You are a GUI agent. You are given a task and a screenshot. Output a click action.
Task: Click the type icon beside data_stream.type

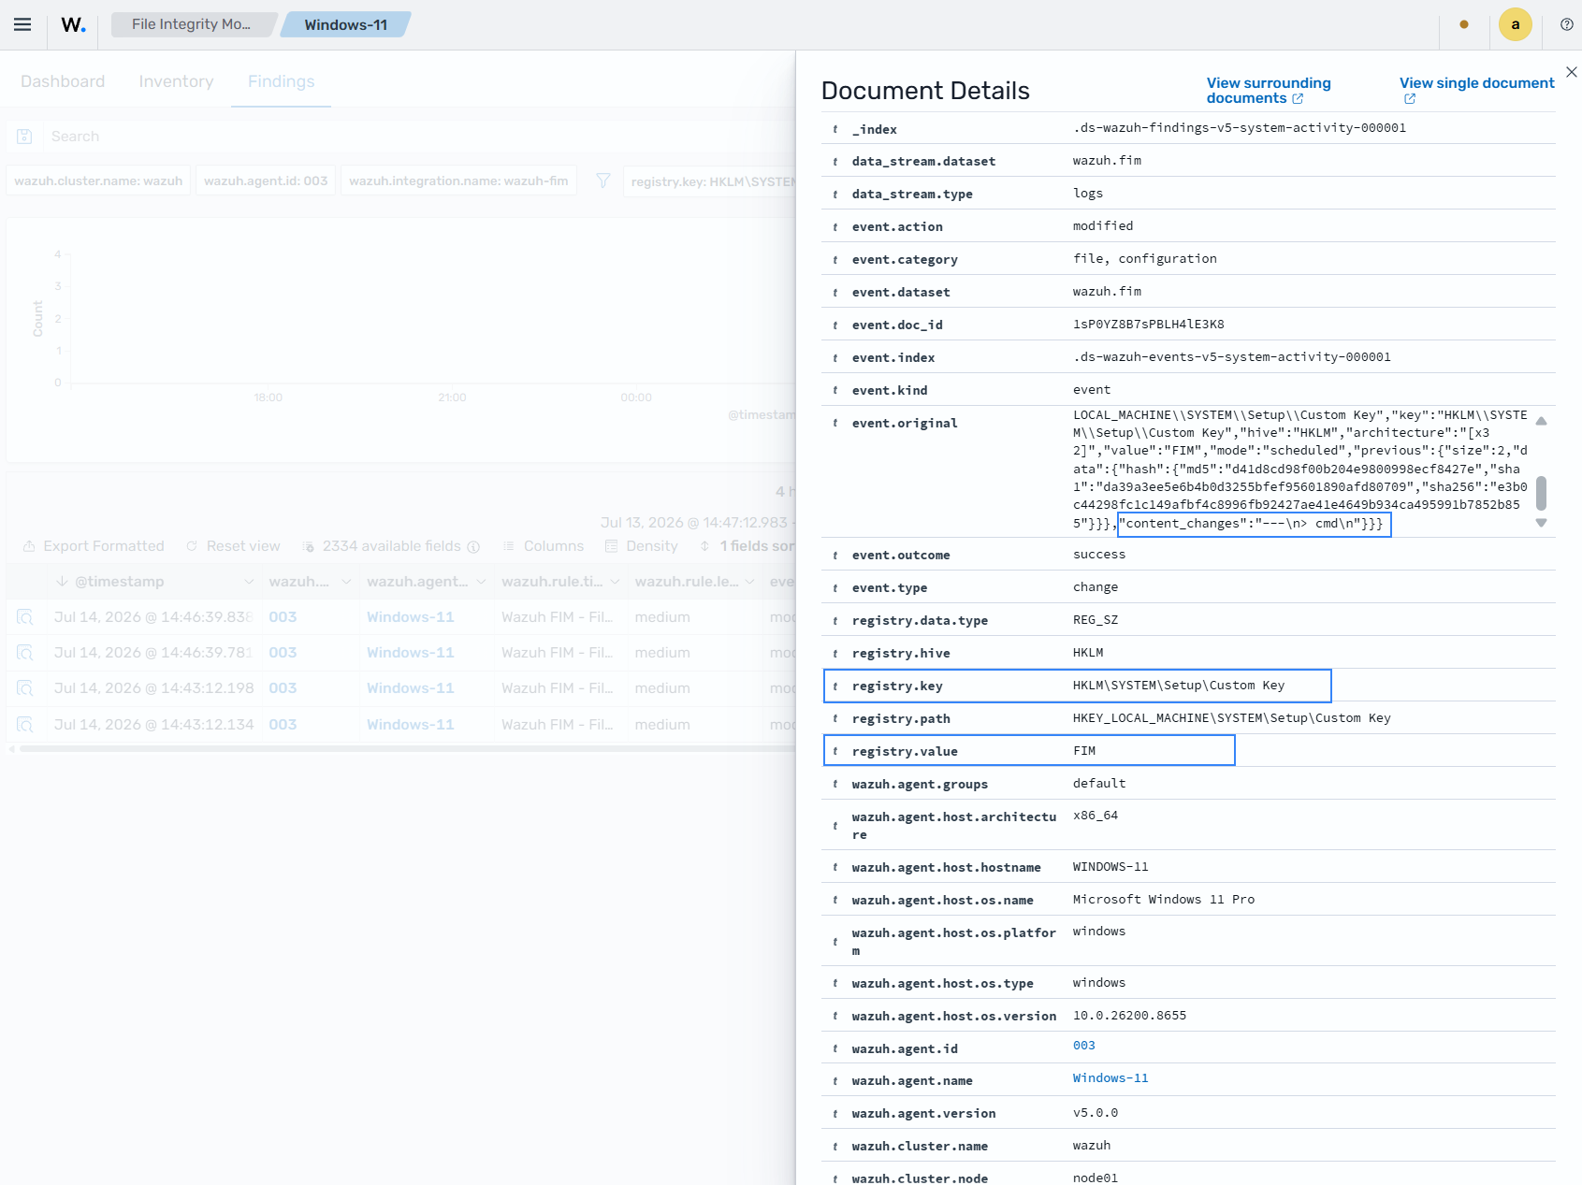pos(835,194)
